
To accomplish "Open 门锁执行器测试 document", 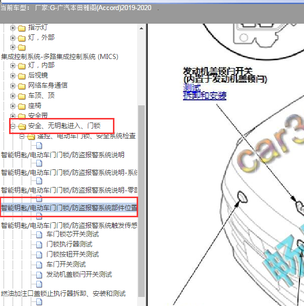I will pos(69,244).
